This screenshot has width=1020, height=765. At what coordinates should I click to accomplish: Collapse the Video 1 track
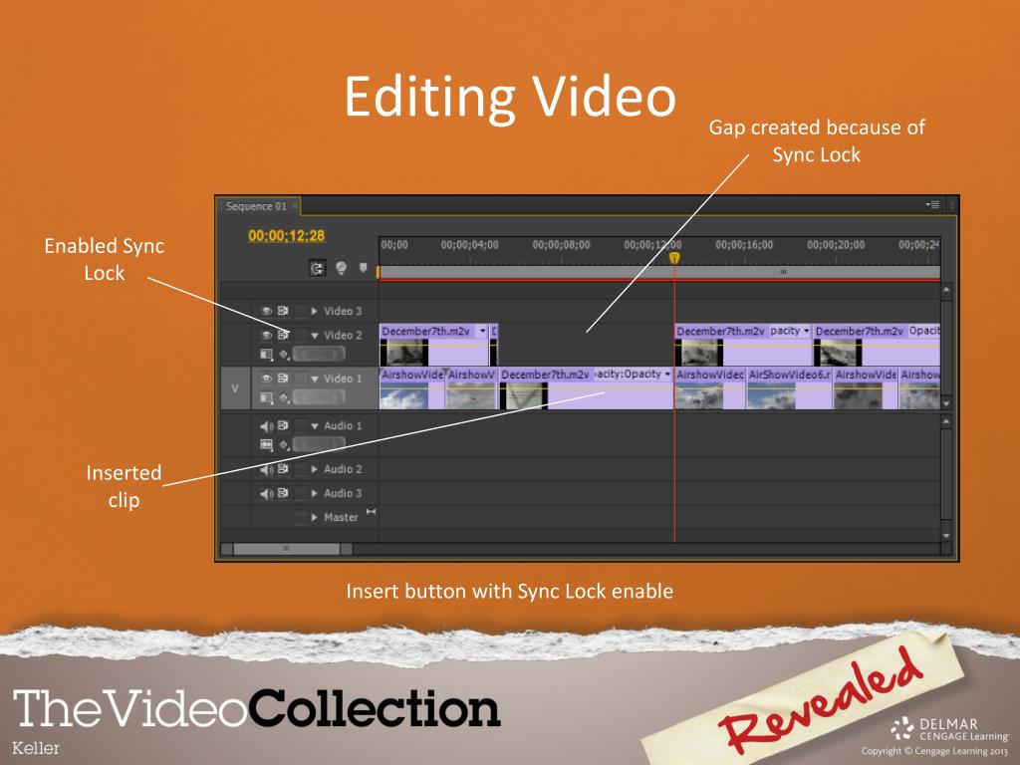point(314,379)
